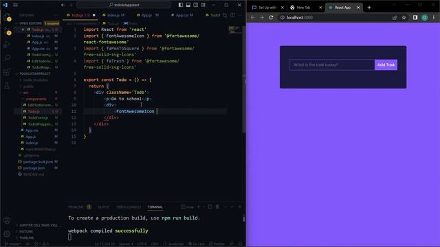
Task: Bookmark this page with star icon
Action: (x=404, y=17)
